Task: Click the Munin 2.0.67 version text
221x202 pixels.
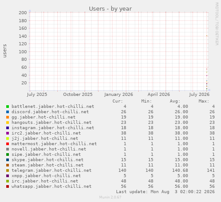Action: [x=110, y=197]
